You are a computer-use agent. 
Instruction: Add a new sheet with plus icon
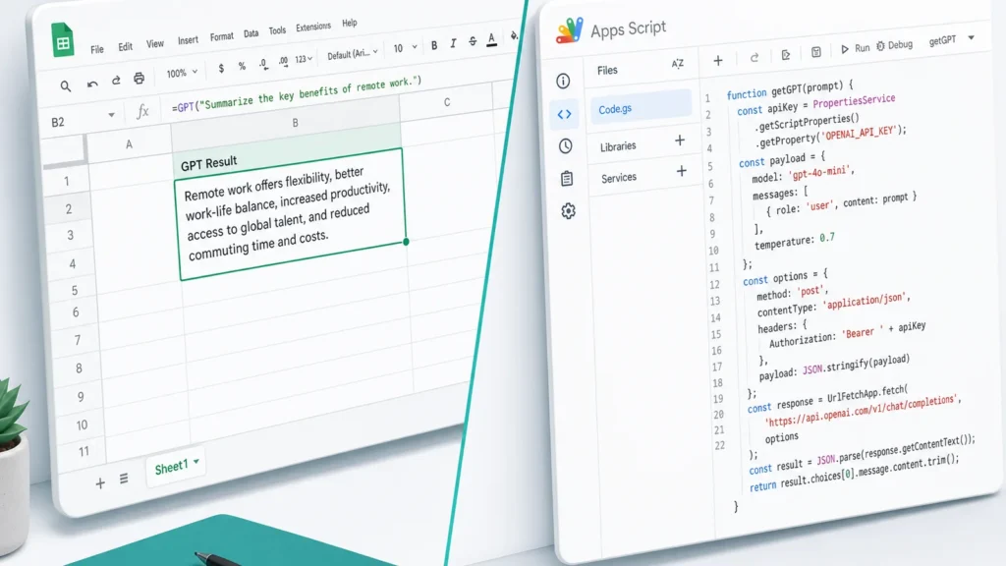(x=100, y=483)
